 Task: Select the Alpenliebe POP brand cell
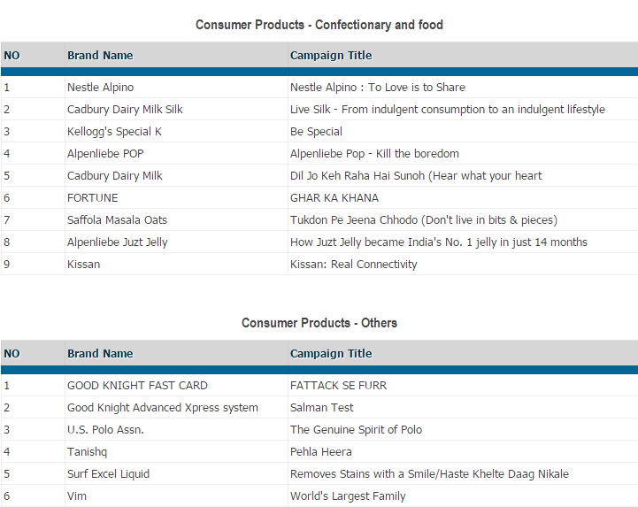[105, 154]
